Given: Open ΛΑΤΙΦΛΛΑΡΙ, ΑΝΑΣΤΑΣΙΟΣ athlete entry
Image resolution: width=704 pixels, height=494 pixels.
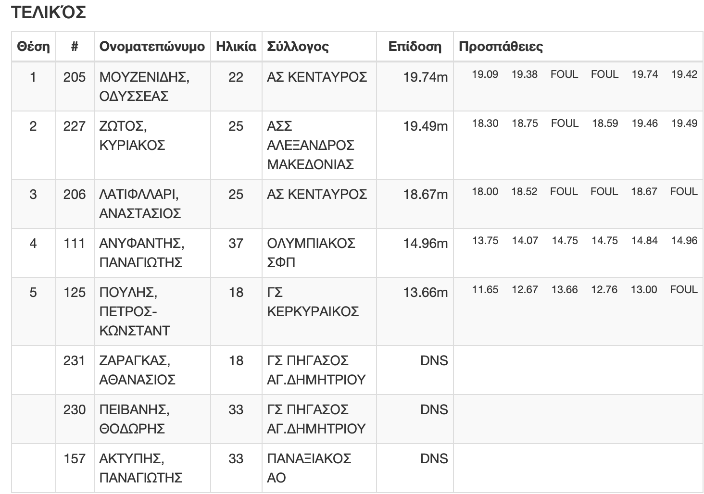Looking at the screenshot, I should point(140,204).
